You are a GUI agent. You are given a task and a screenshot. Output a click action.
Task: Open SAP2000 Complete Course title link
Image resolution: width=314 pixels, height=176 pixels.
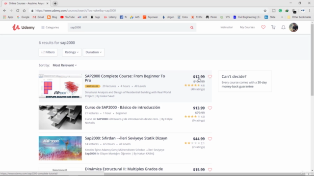coord(125,78)
